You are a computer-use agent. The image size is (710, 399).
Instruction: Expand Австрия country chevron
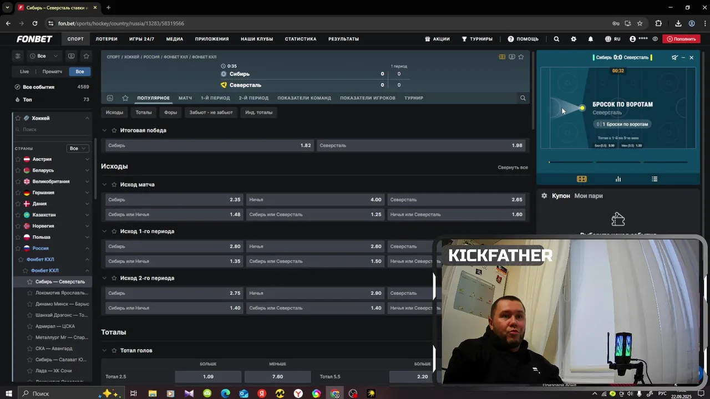tap(87, 159)
